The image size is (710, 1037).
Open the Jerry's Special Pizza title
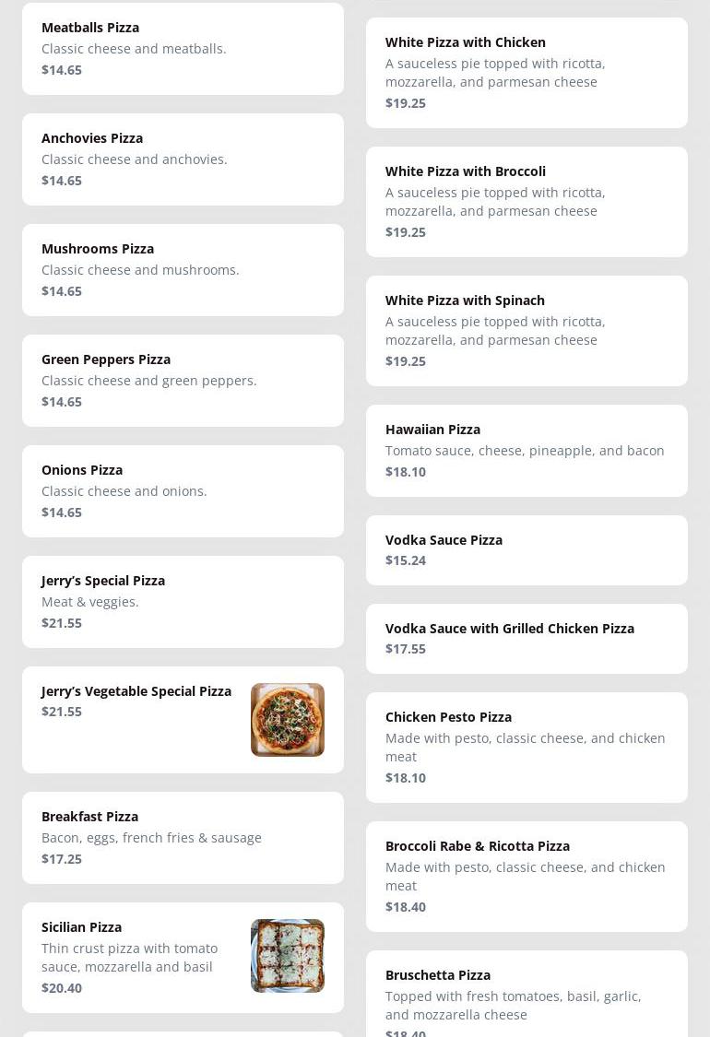(x=103, y=581)
